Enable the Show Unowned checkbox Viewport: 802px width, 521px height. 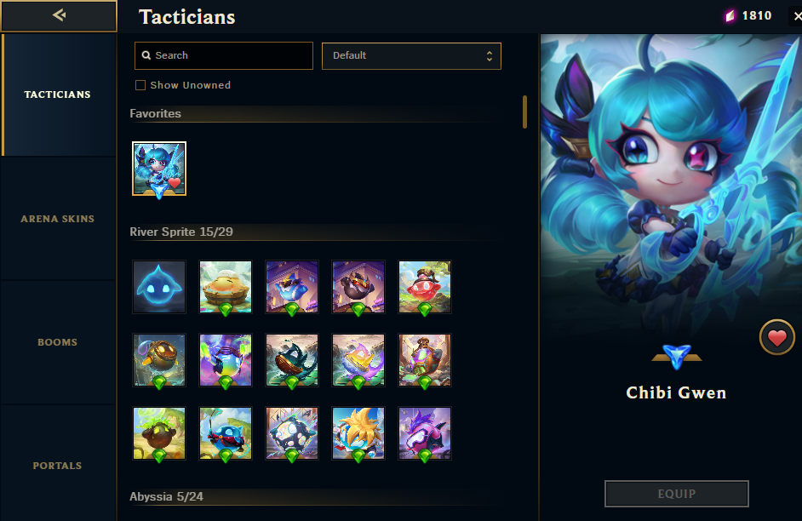coord(140,85)
